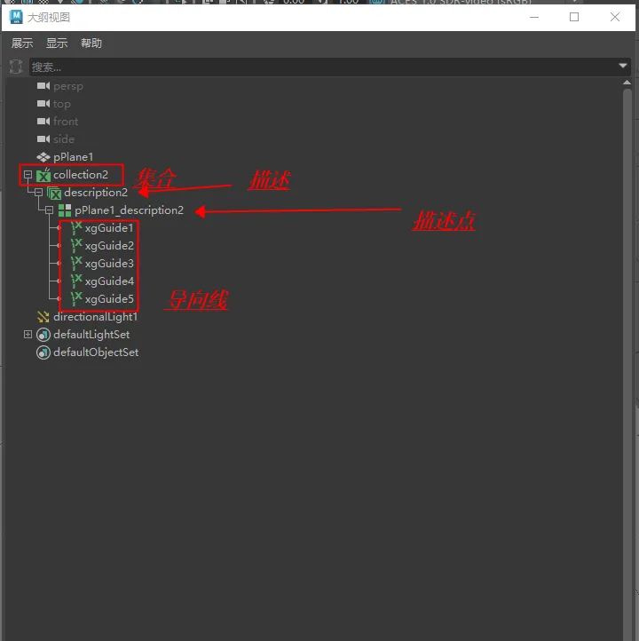This screenshot has height=641, width=639.
Task: Collapse the description2 tree node
Action: coord(38,193)
